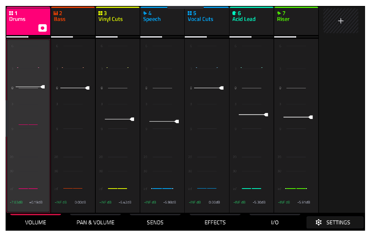The height and width of the screenshot is (237, 371).
Task: Open the Effects tab
Action: tap(215, 222)
